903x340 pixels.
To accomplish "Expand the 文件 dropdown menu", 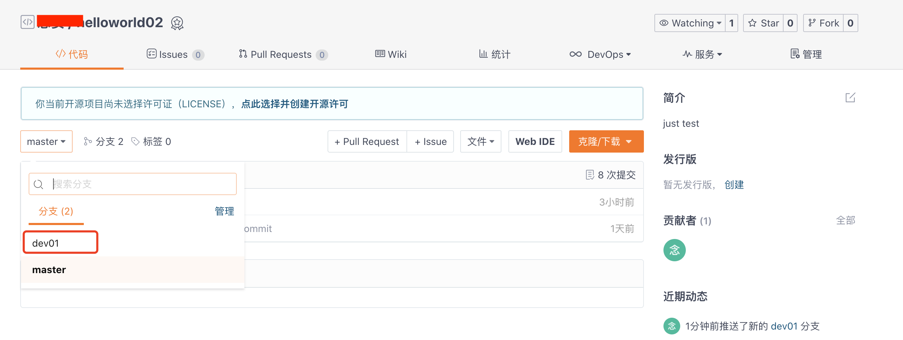I will coord(480,141).
